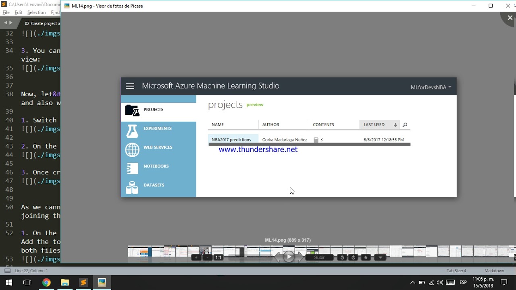Go to the previous photo in Picasa viewer
The height and width of the screenshot is (290, 516).
(x=278, y=257)
